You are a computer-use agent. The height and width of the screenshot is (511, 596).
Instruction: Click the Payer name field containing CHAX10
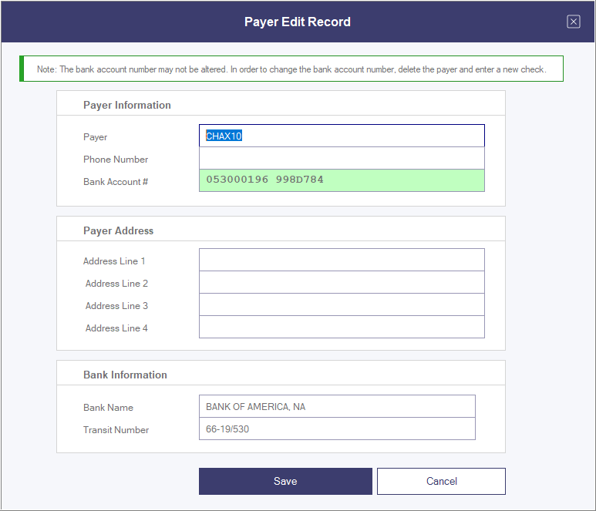point(341,136)
